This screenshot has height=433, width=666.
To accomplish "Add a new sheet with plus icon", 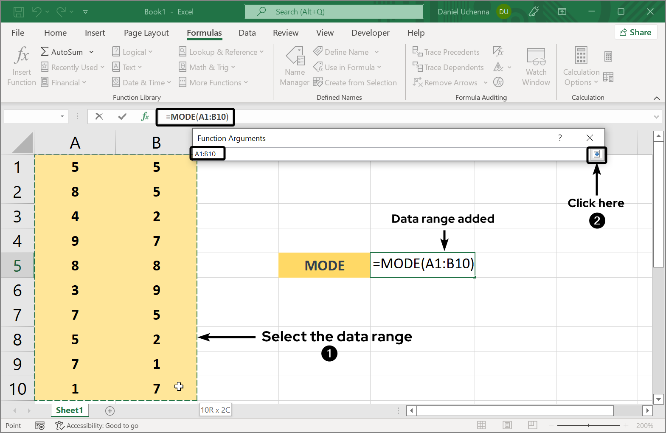I will tap(110, 411).
